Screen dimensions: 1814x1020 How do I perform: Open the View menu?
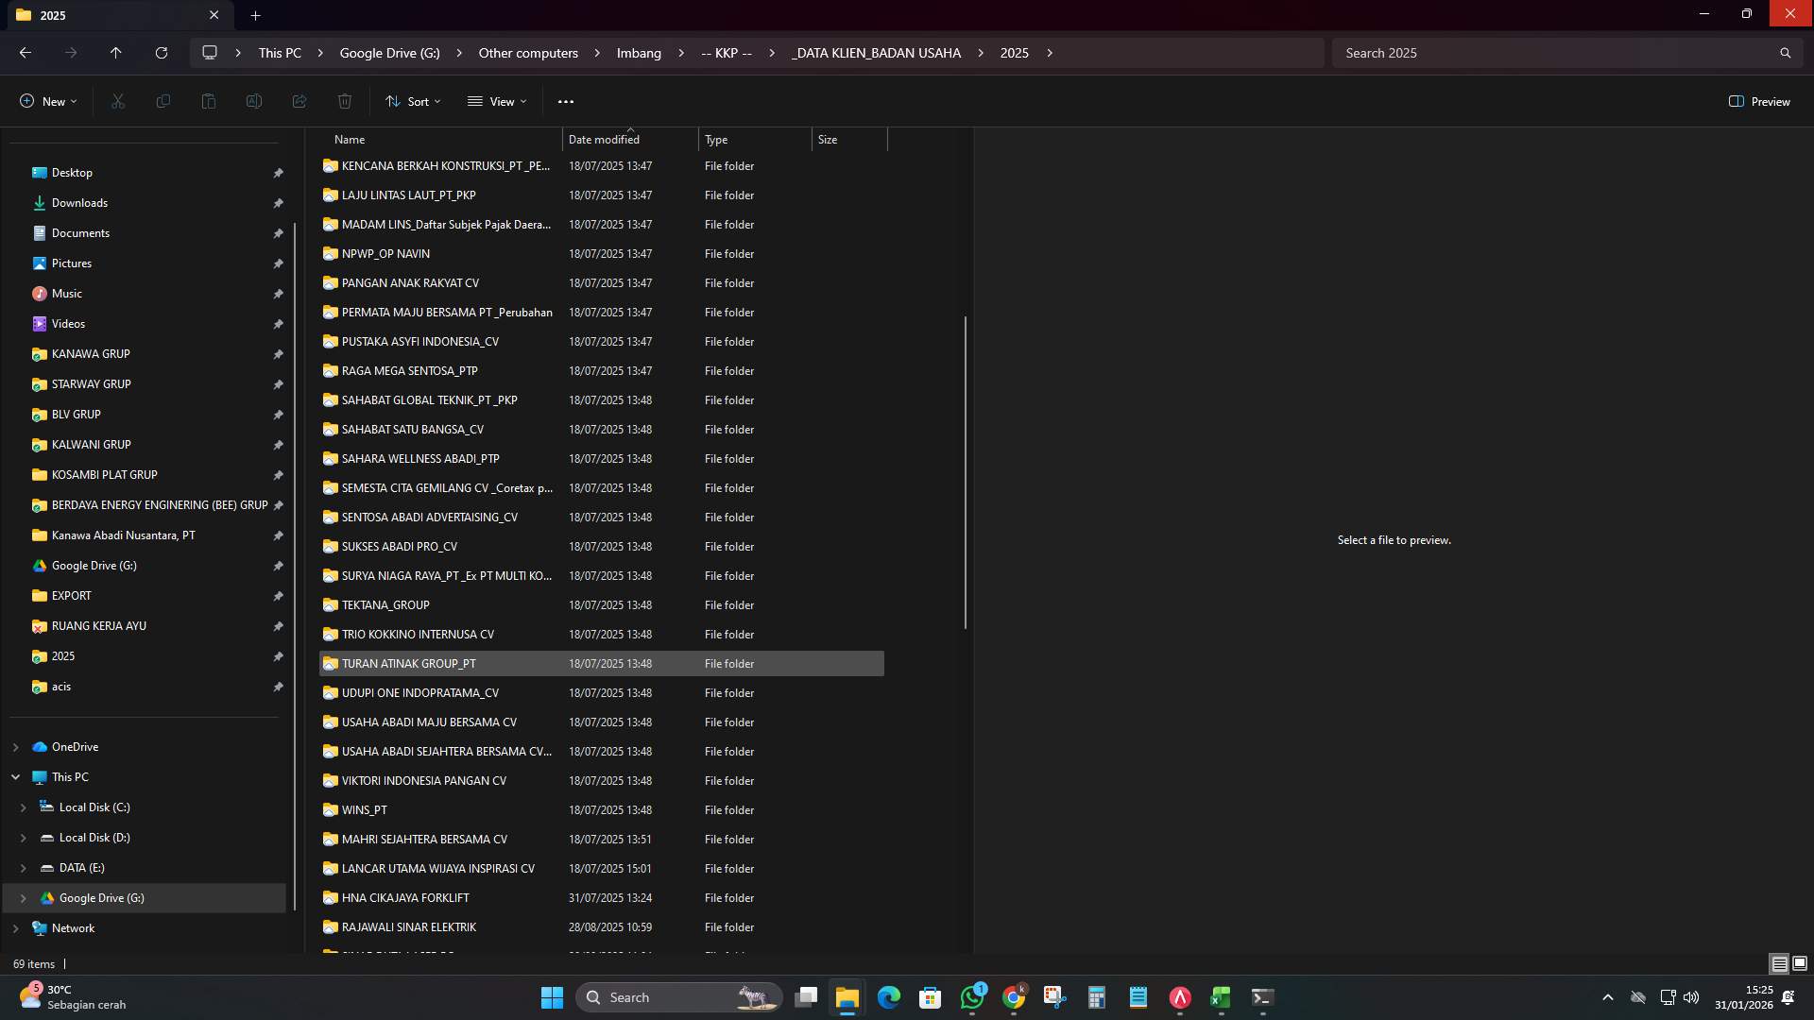(497, 101)
